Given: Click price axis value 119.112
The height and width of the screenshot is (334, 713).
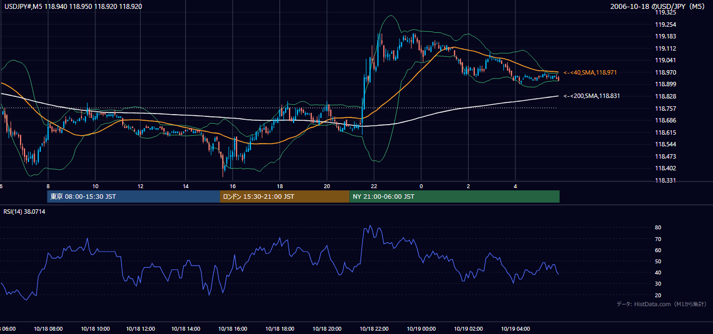Looking at the screenshot, I should pyautogui.click(x=665, y=48).
